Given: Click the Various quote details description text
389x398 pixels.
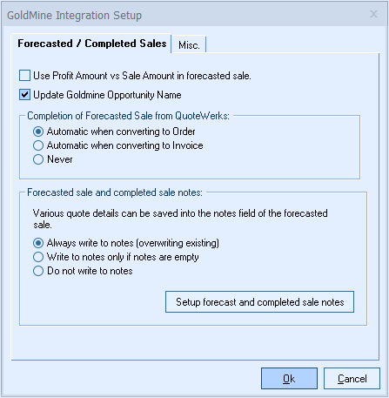Looking at the screenshot, I should click(x=180, y=219).
